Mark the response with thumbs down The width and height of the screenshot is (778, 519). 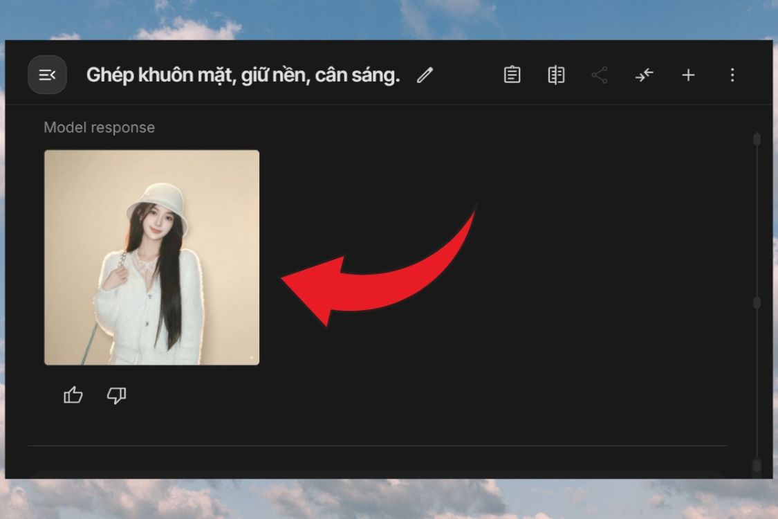116,395
